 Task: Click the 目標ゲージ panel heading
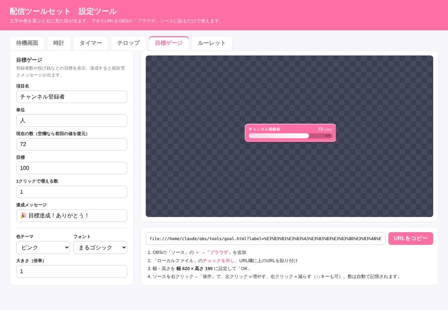(29, 60)
